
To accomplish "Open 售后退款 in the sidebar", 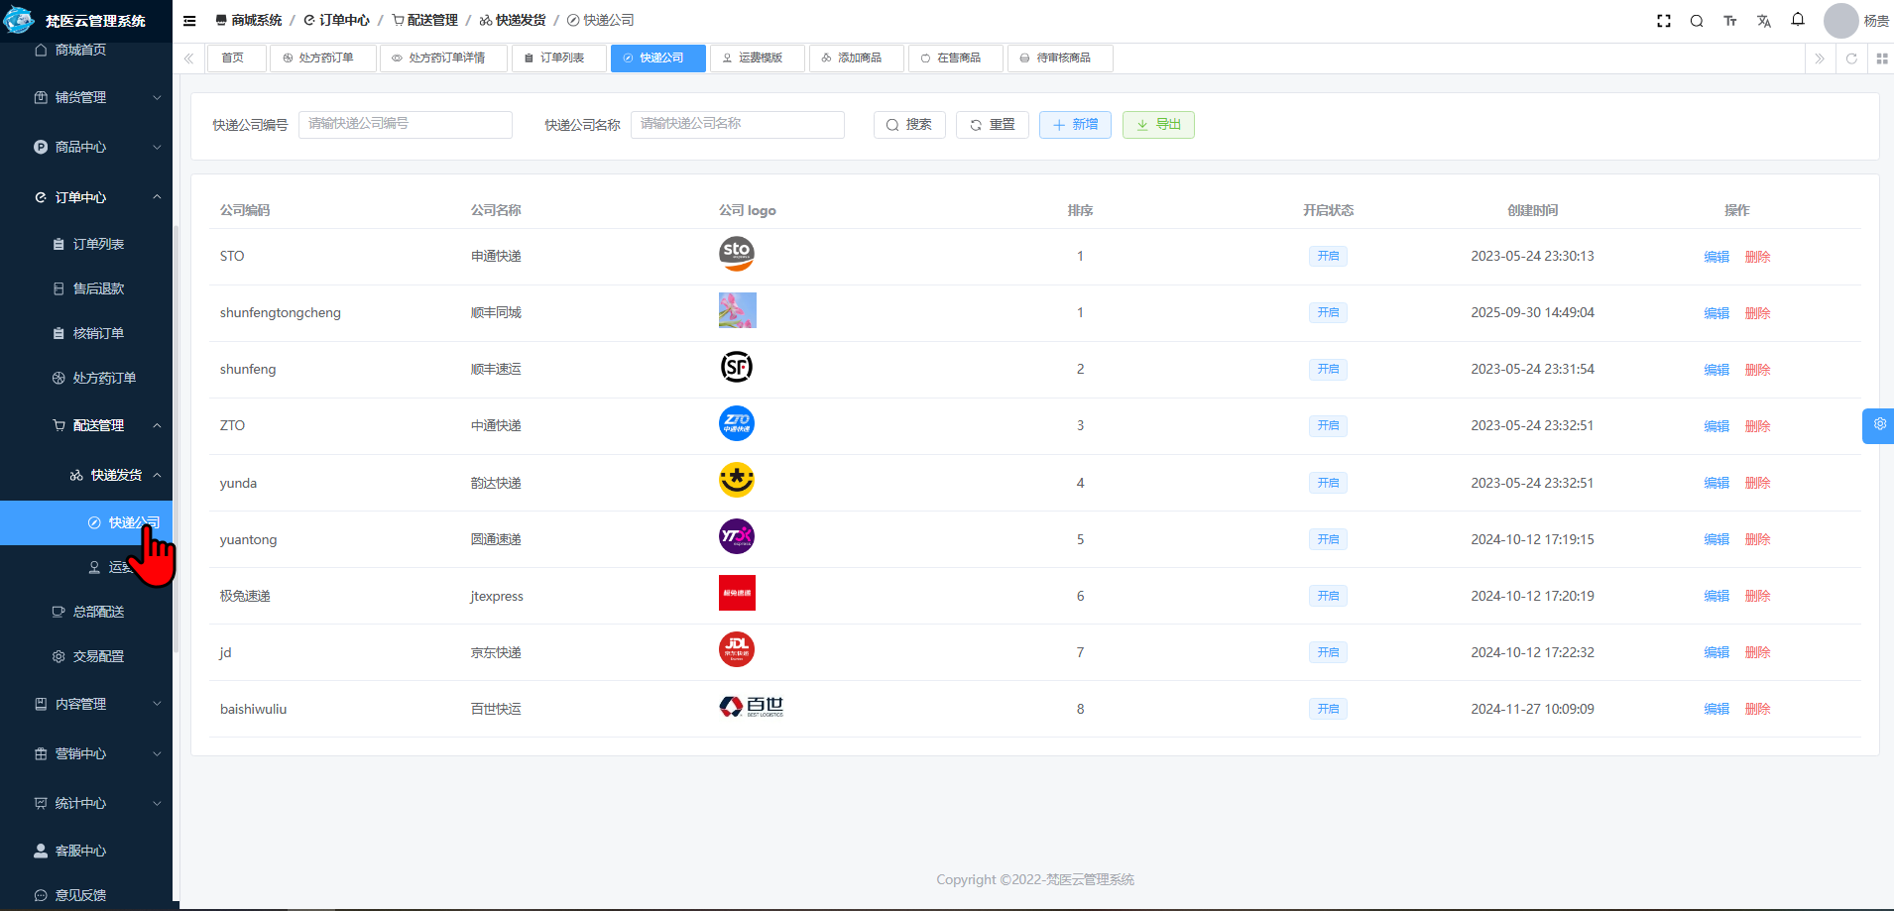I will coord(98,288).
